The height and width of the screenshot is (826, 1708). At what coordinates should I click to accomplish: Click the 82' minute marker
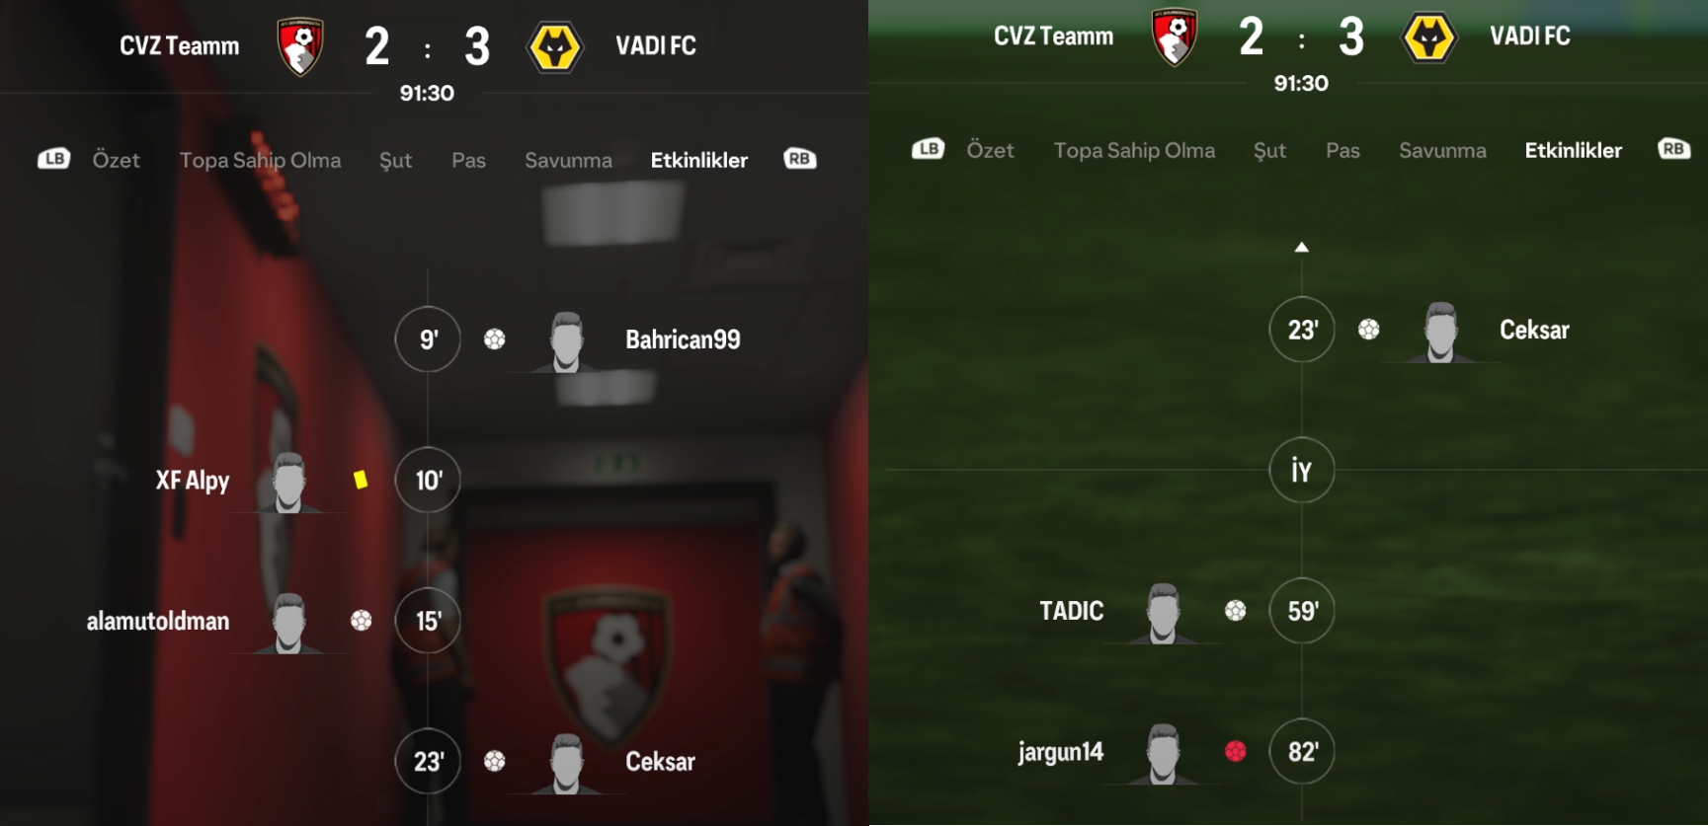(x=1302, y=751)
